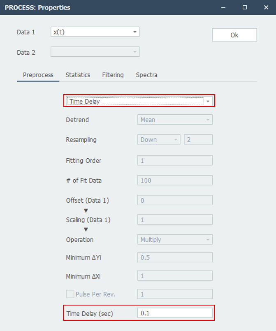Open the Detrend Mean dropdown

click(175, 120)
